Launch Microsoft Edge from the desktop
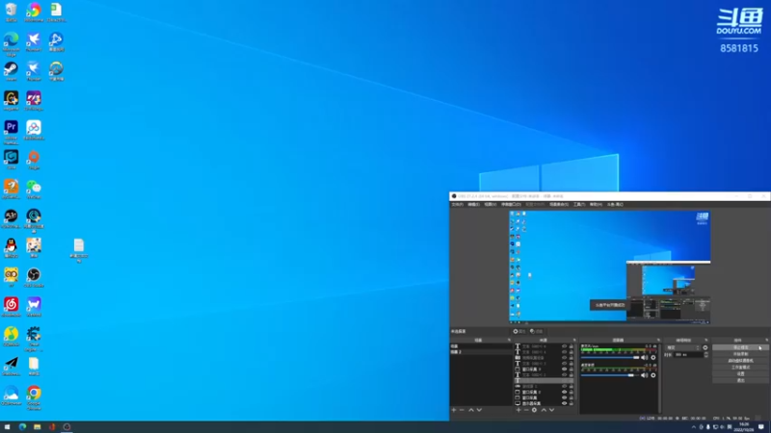This screenshot has width=771, height=433. click(11, 42)
